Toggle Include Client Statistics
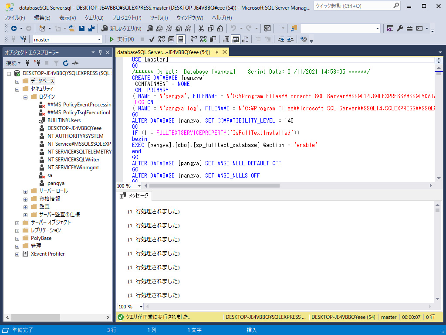The width and height of the screenshot is (446, 335). (x=213, y=39)
